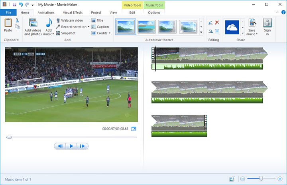Image resolution: width=287 pixels, height=185 pixels.
Task: Open the Add music dropdown arrow
Action: coord(53,34)
